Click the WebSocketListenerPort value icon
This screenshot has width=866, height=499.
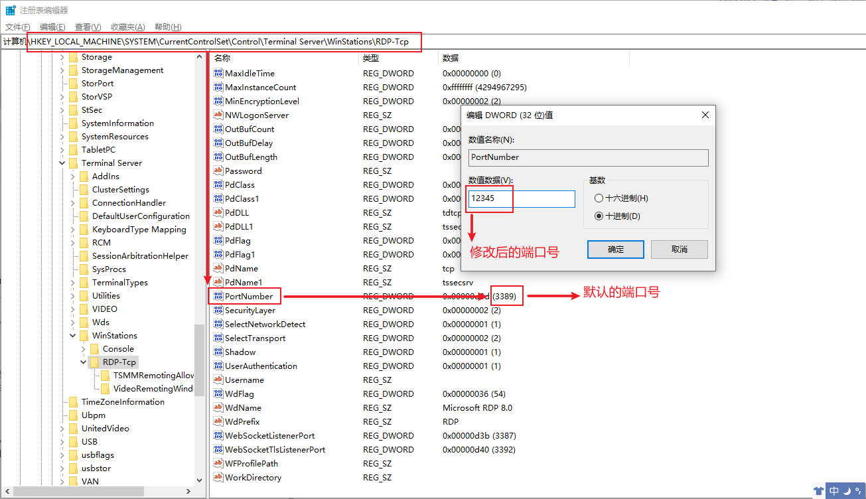(x=218, y=435)
